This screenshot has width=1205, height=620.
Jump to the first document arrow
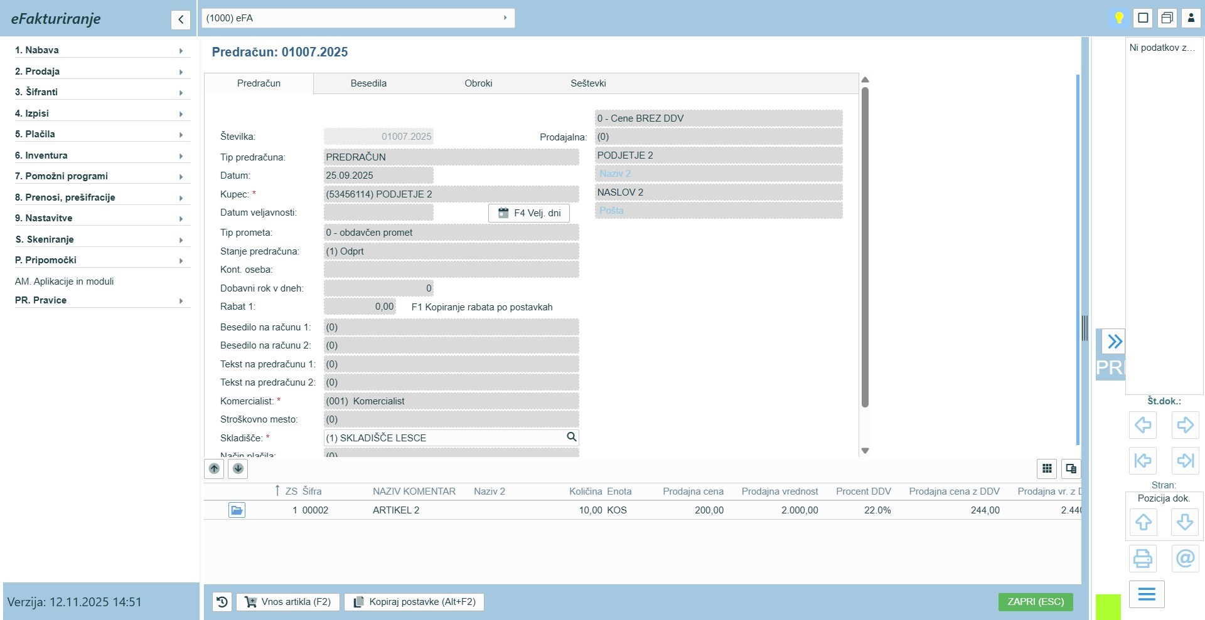tap(1142, 461)
